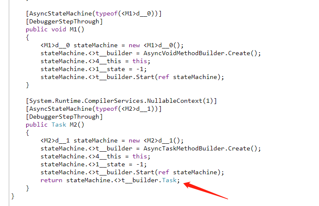Click the 'Task' property in return statement
Image resolution: width=319 pixels, height=206 pixels.
click(169, 181)
